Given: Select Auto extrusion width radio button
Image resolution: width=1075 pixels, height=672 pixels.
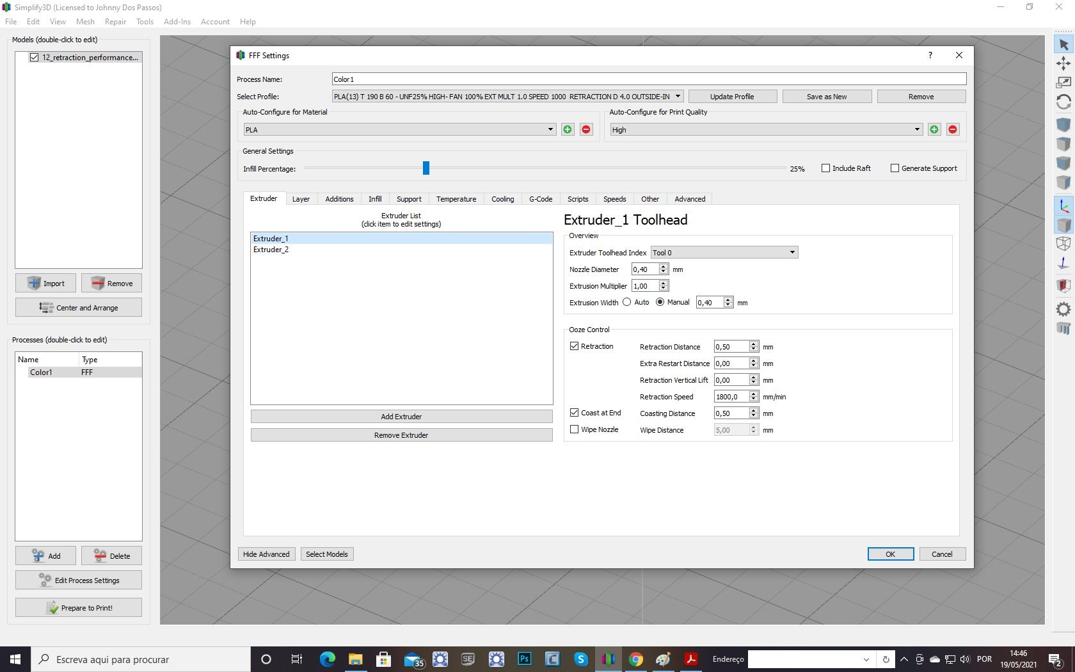Looking at the screenshot, I should click(627, 302).
